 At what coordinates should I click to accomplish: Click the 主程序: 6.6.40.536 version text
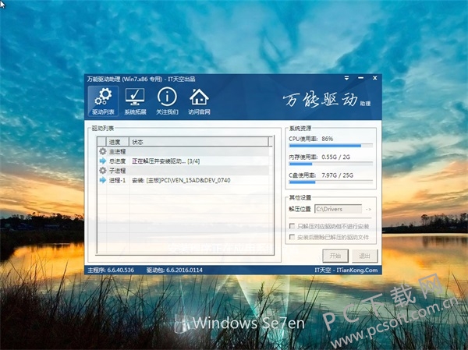(x=111, y=270)
